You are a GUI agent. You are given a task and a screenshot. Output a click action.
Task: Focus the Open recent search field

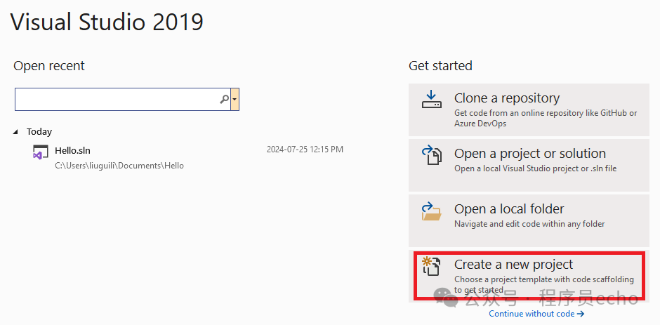click(x=116, y=100)
